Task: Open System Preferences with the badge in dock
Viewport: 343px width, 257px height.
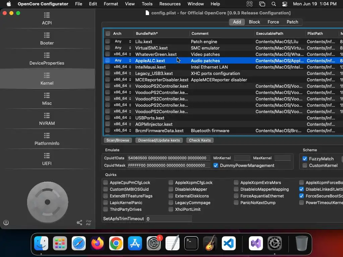Action: (x=154, y=243)
